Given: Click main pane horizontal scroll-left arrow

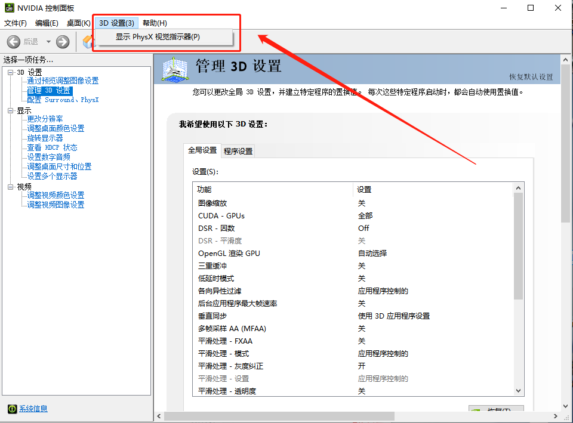Looking at the screenshot, I should (159, 416).
